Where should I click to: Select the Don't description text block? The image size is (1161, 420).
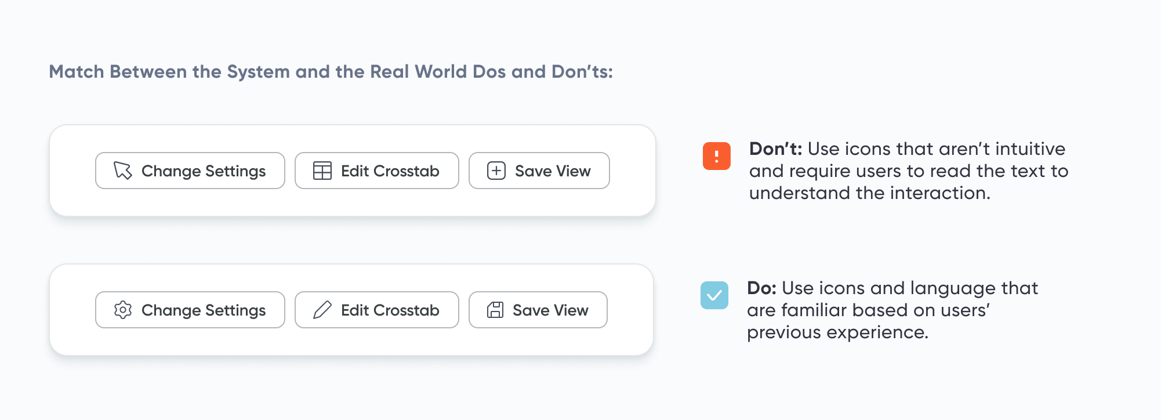(908, 171)
